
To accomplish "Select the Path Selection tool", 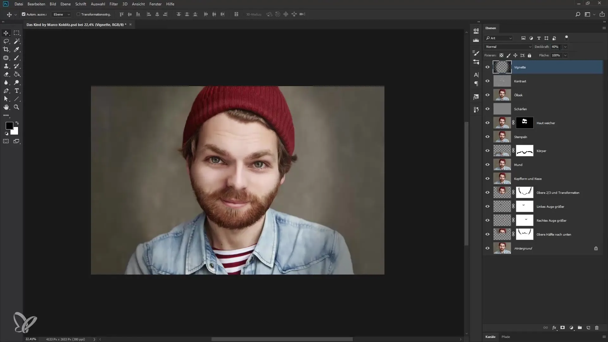I will click(6, 99).
